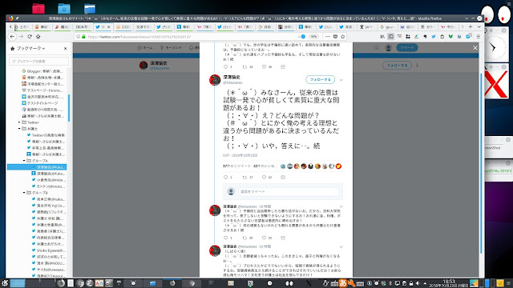Click the ホーム navigation link
Screen dimensions: 513x288
click(x=145, y=48)
